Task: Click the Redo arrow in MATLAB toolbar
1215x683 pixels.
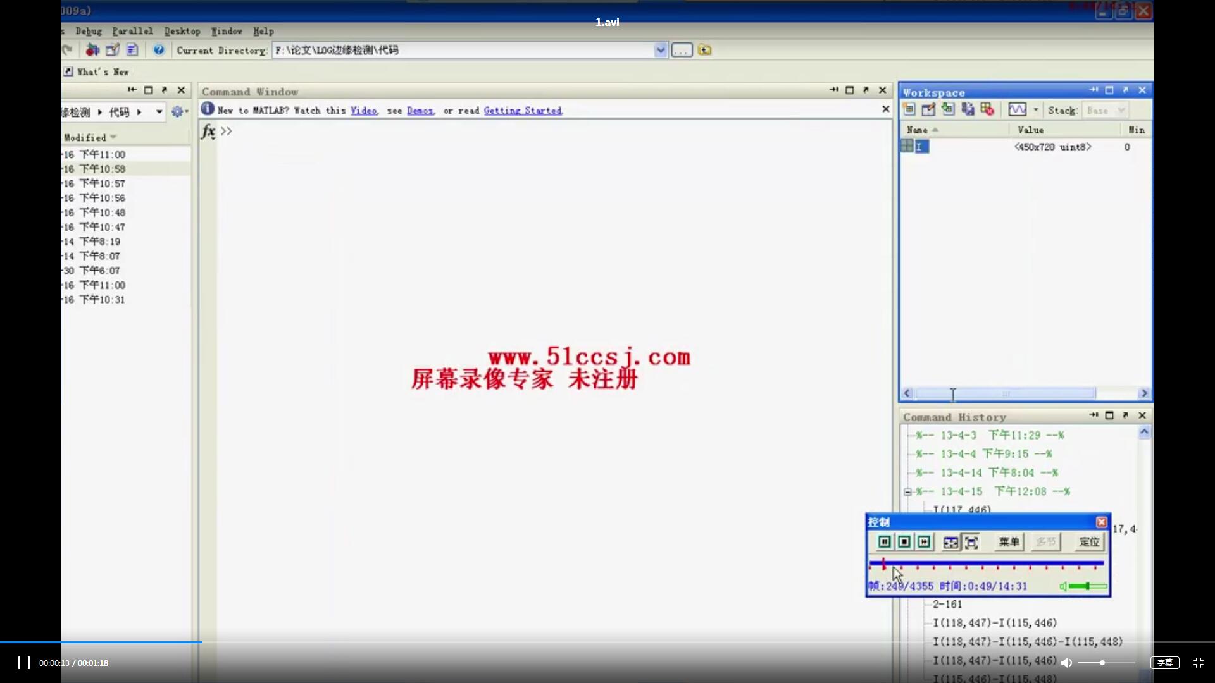Action: point(68,50)
